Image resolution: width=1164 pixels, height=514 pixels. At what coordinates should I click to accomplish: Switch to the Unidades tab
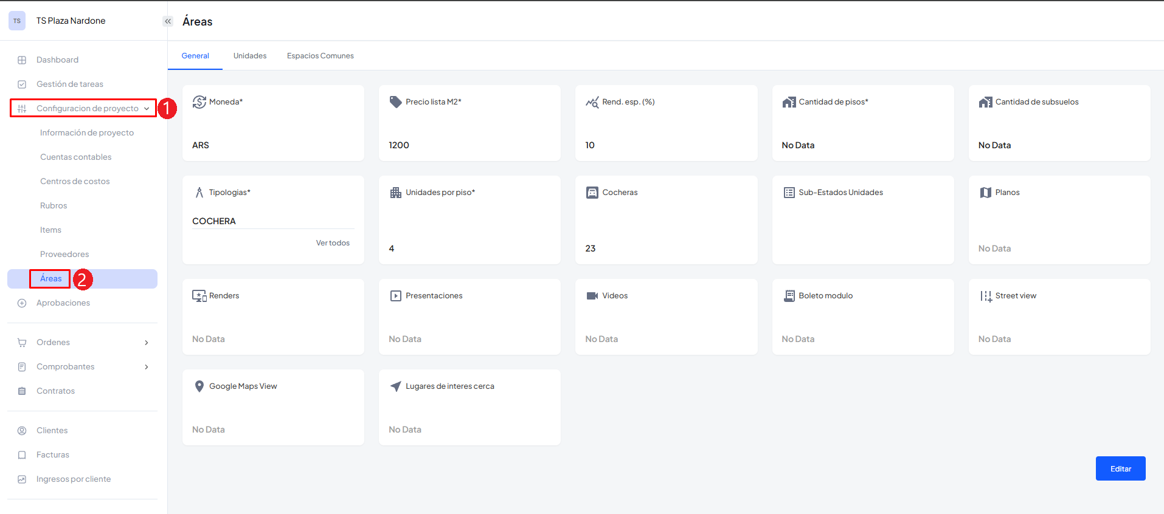(x=249, y=56)
